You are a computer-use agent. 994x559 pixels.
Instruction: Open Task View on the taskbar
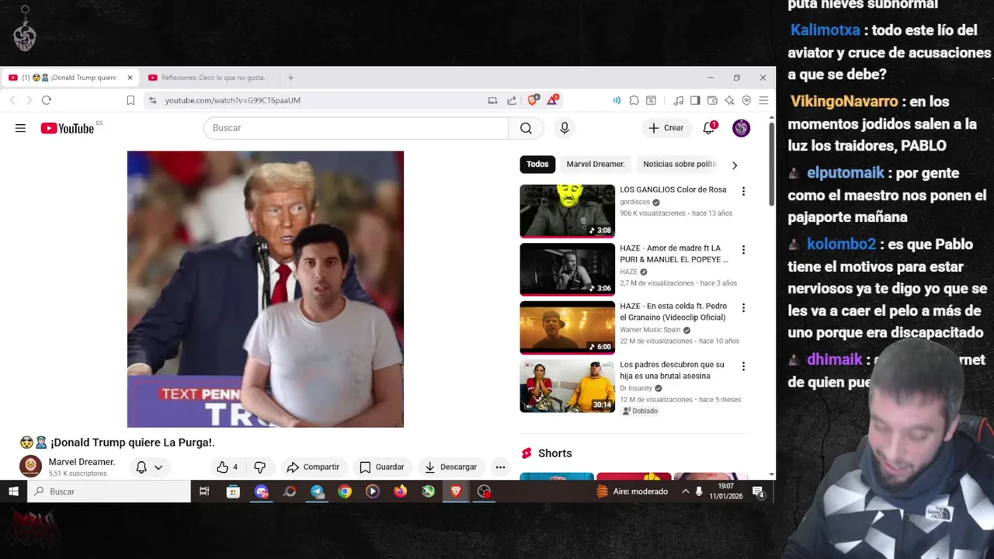[204, 491]
